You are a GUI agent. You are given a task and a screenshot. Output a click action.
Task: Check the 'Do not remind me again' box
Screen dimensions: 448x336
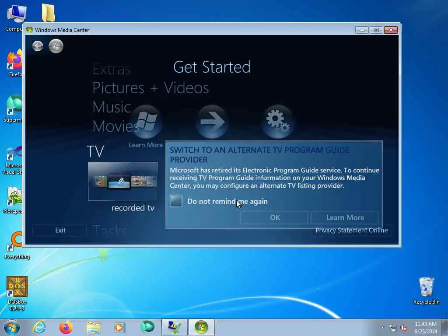(176, 201)
